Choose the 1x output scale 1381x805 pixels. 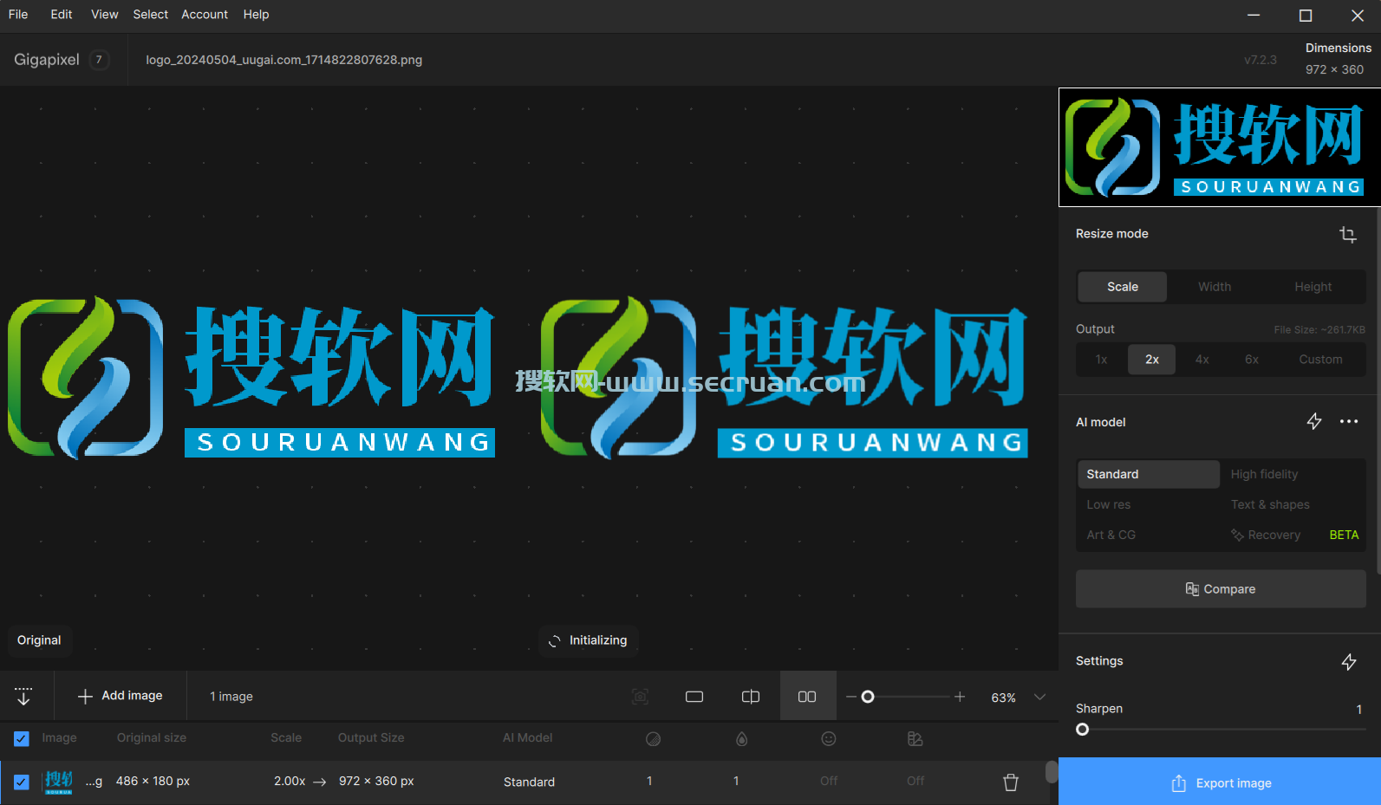coord(1101,360)
